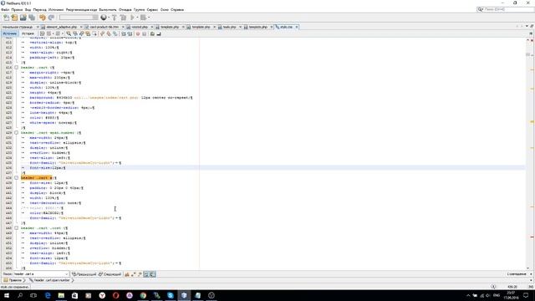Select the История editor view button
The height and width of the screenshot is (301, 535).
point(28,33)
